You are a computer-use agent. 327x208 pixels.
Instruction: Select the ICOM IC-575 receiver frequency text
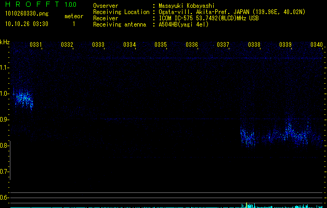[208, 18]
